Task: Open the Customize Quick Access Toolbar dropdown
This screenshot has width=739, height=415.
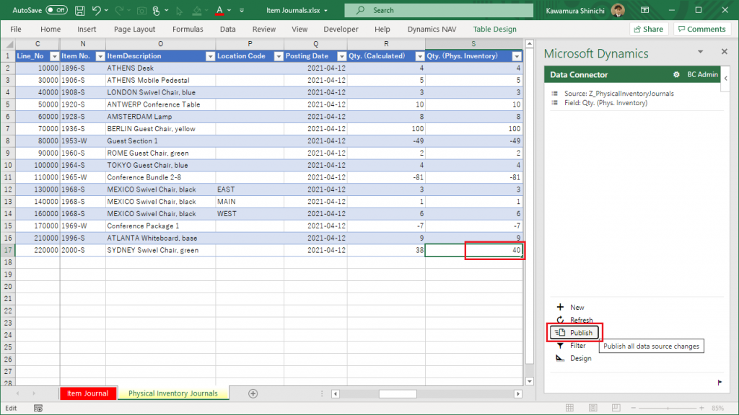Action: coord(242,10)
